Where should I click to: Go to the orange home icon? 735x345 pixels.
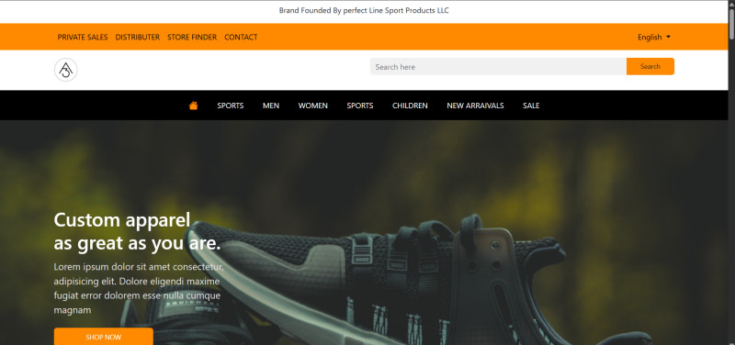click(x=193, y=106)
